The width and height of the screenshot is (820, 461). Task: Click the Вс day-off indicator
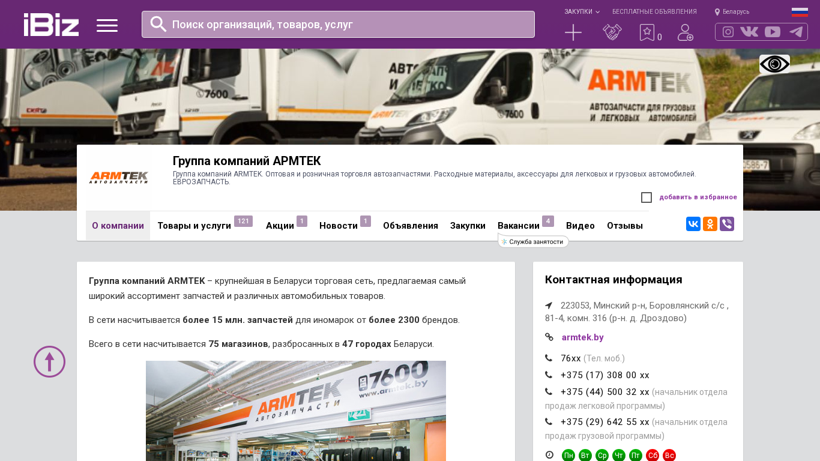coord(669,456)
